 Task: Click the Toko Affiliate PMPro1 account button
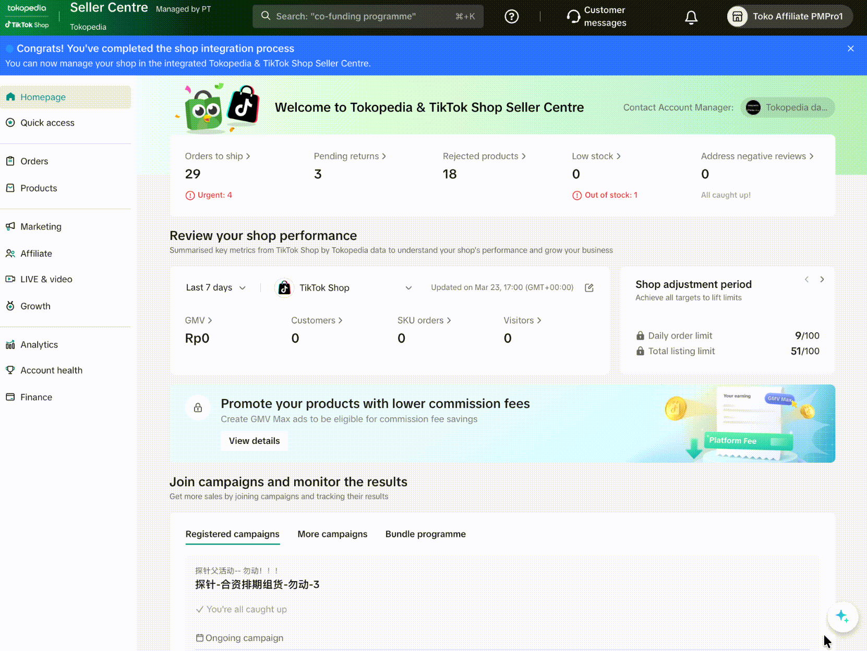pos(790,17)
